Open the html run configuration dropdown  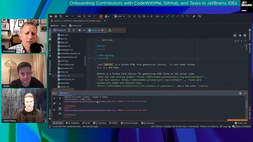119,16
